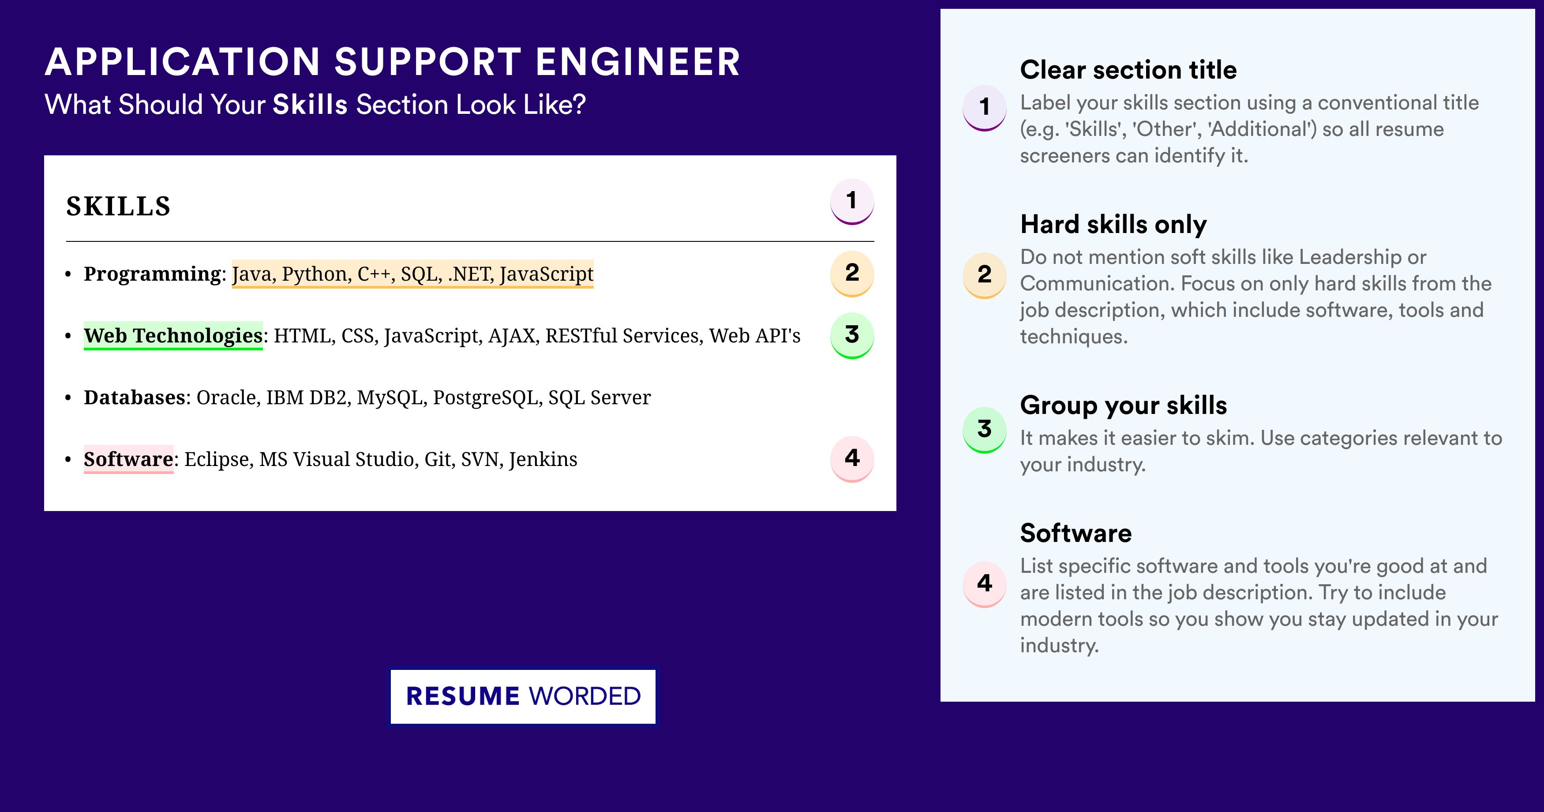Click the highlighted Java, Python, C++ skills text
1544x812 pixels.
coord(412,274)
